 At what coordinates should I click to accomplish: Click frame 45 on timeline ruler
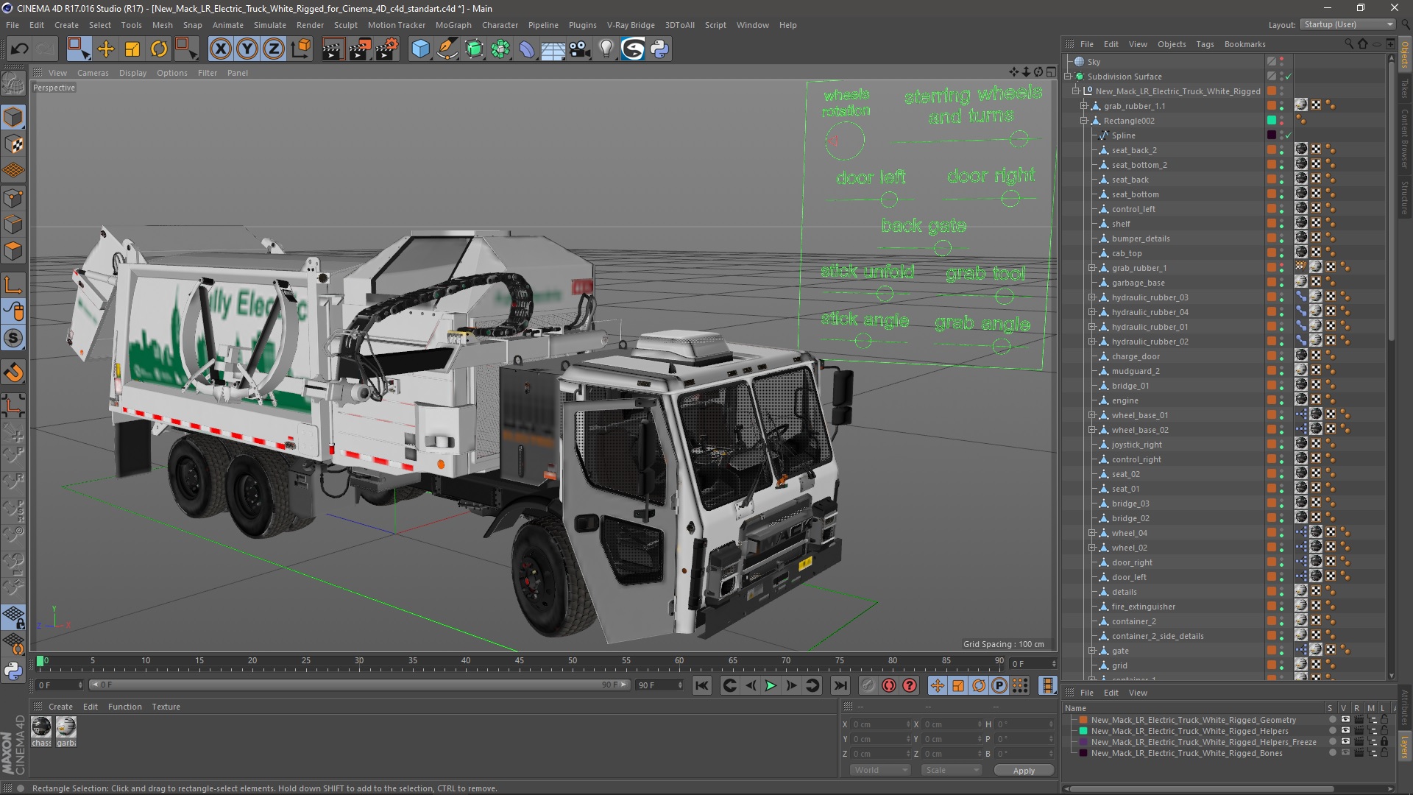pyautogui.click(x=519, y=661)
